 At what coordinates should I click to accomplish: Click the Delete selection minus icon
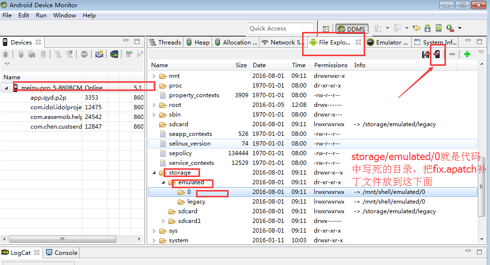(452, 54)
